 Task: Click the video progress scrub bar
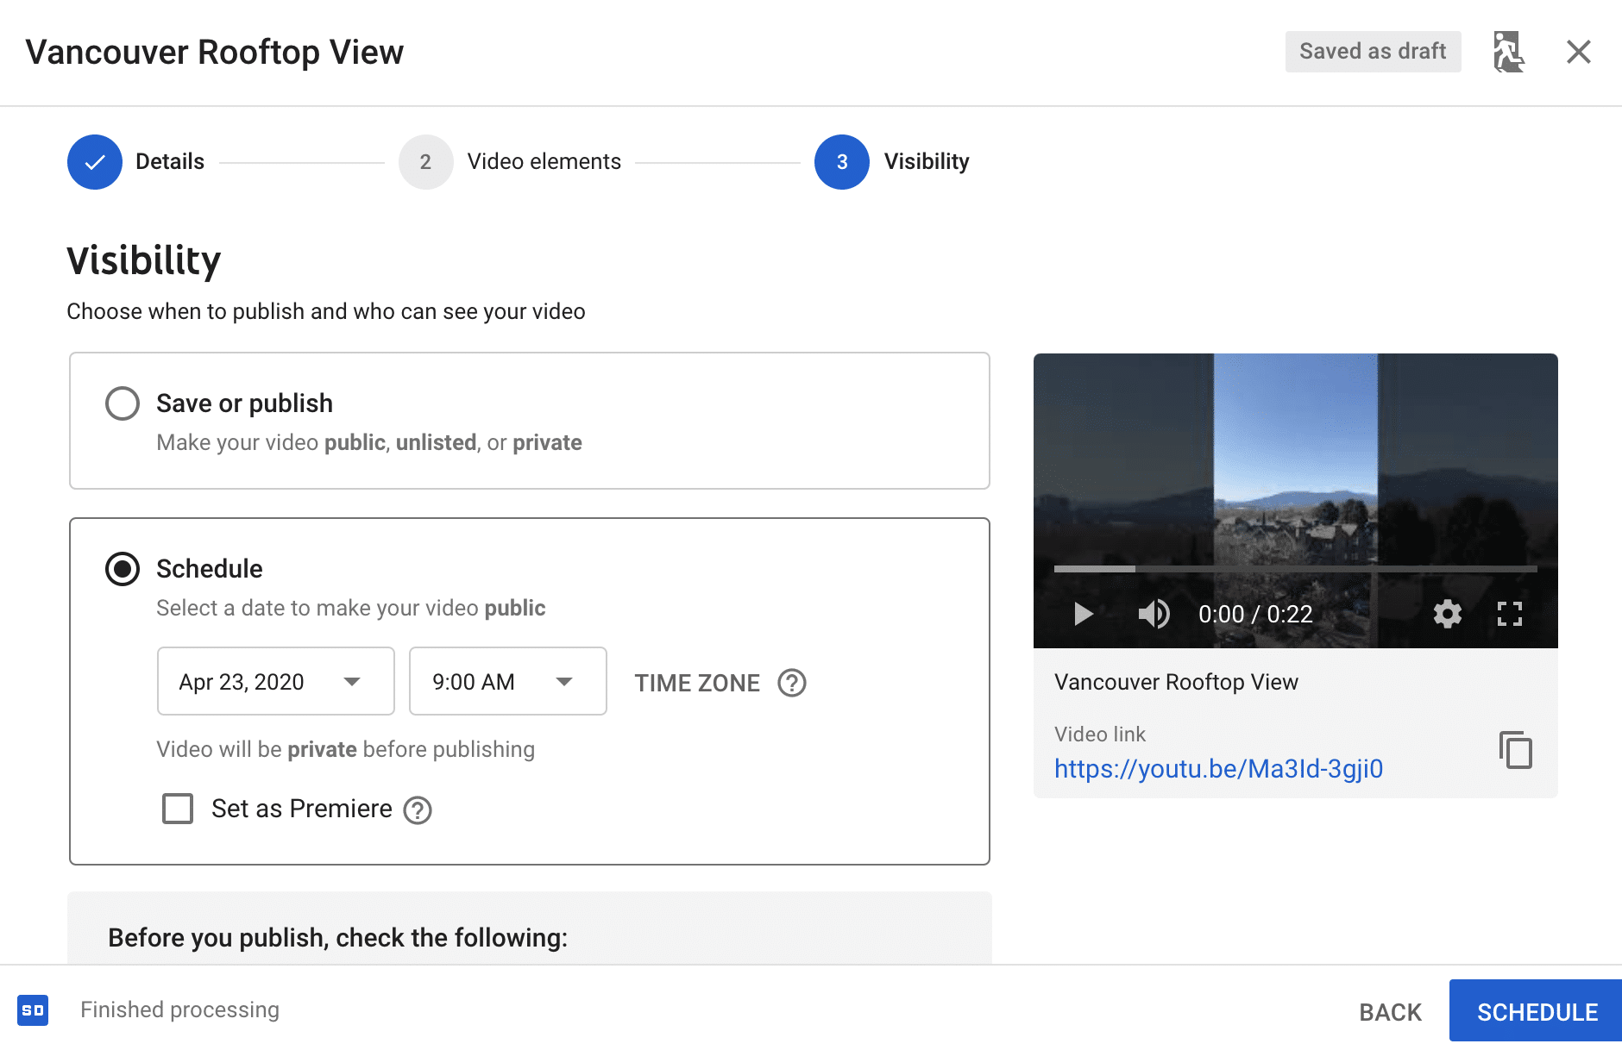pos(1294,569)
